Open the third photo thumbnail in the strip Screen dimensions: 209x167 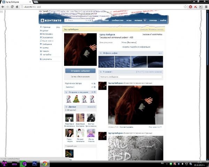[x=139, y=62]
